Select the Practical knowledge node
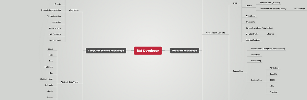The image size is (307, 100). (184, 51)
